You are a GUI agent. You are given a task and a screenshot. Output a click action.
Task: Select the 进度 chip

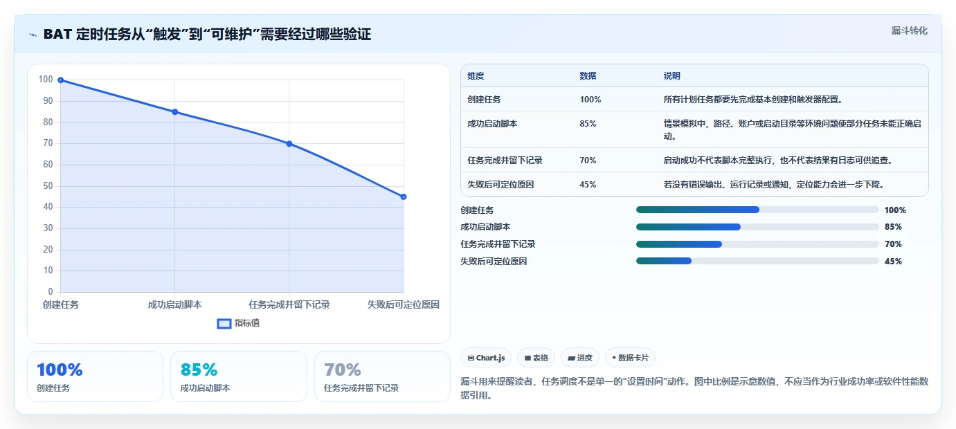580,358
